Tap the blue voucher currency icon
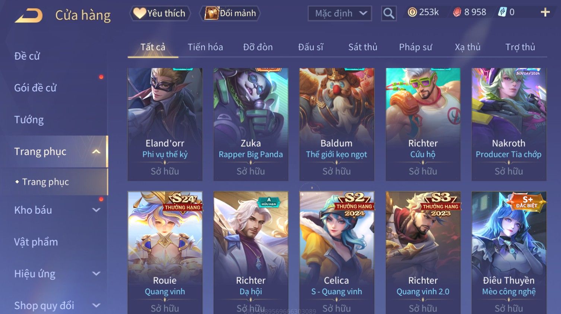Screen dimensions: 561x314 pos(502,12)
